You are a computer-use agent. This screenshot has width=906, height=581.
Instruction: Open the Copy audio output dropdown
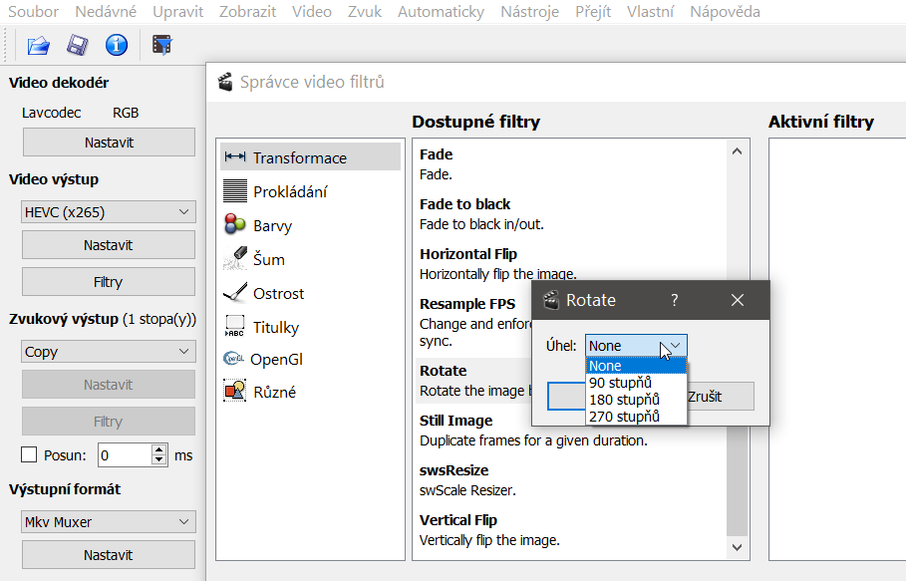point(109,351)
